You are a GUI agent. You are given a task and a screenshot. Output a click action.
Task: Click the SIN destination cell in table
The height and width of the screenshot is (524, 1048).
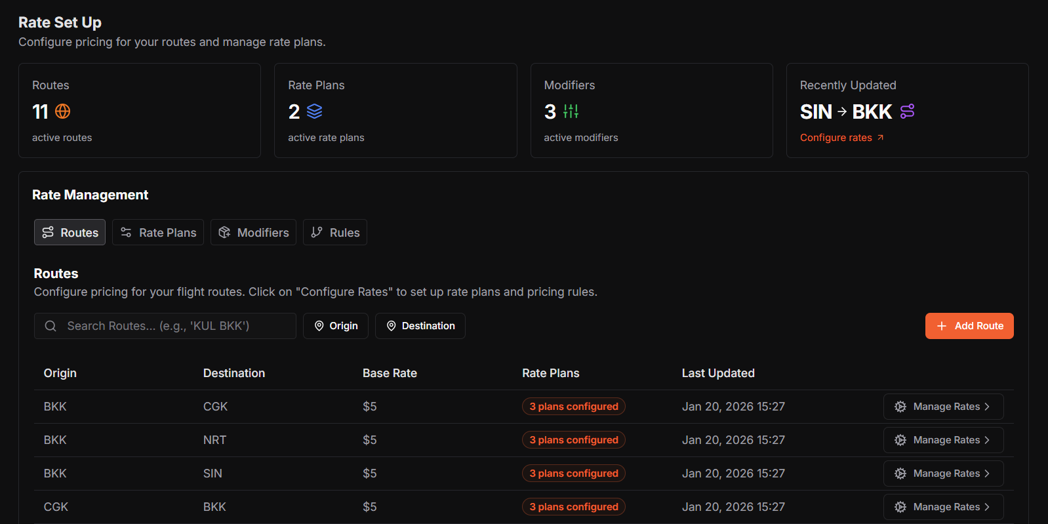pos(212,474)
